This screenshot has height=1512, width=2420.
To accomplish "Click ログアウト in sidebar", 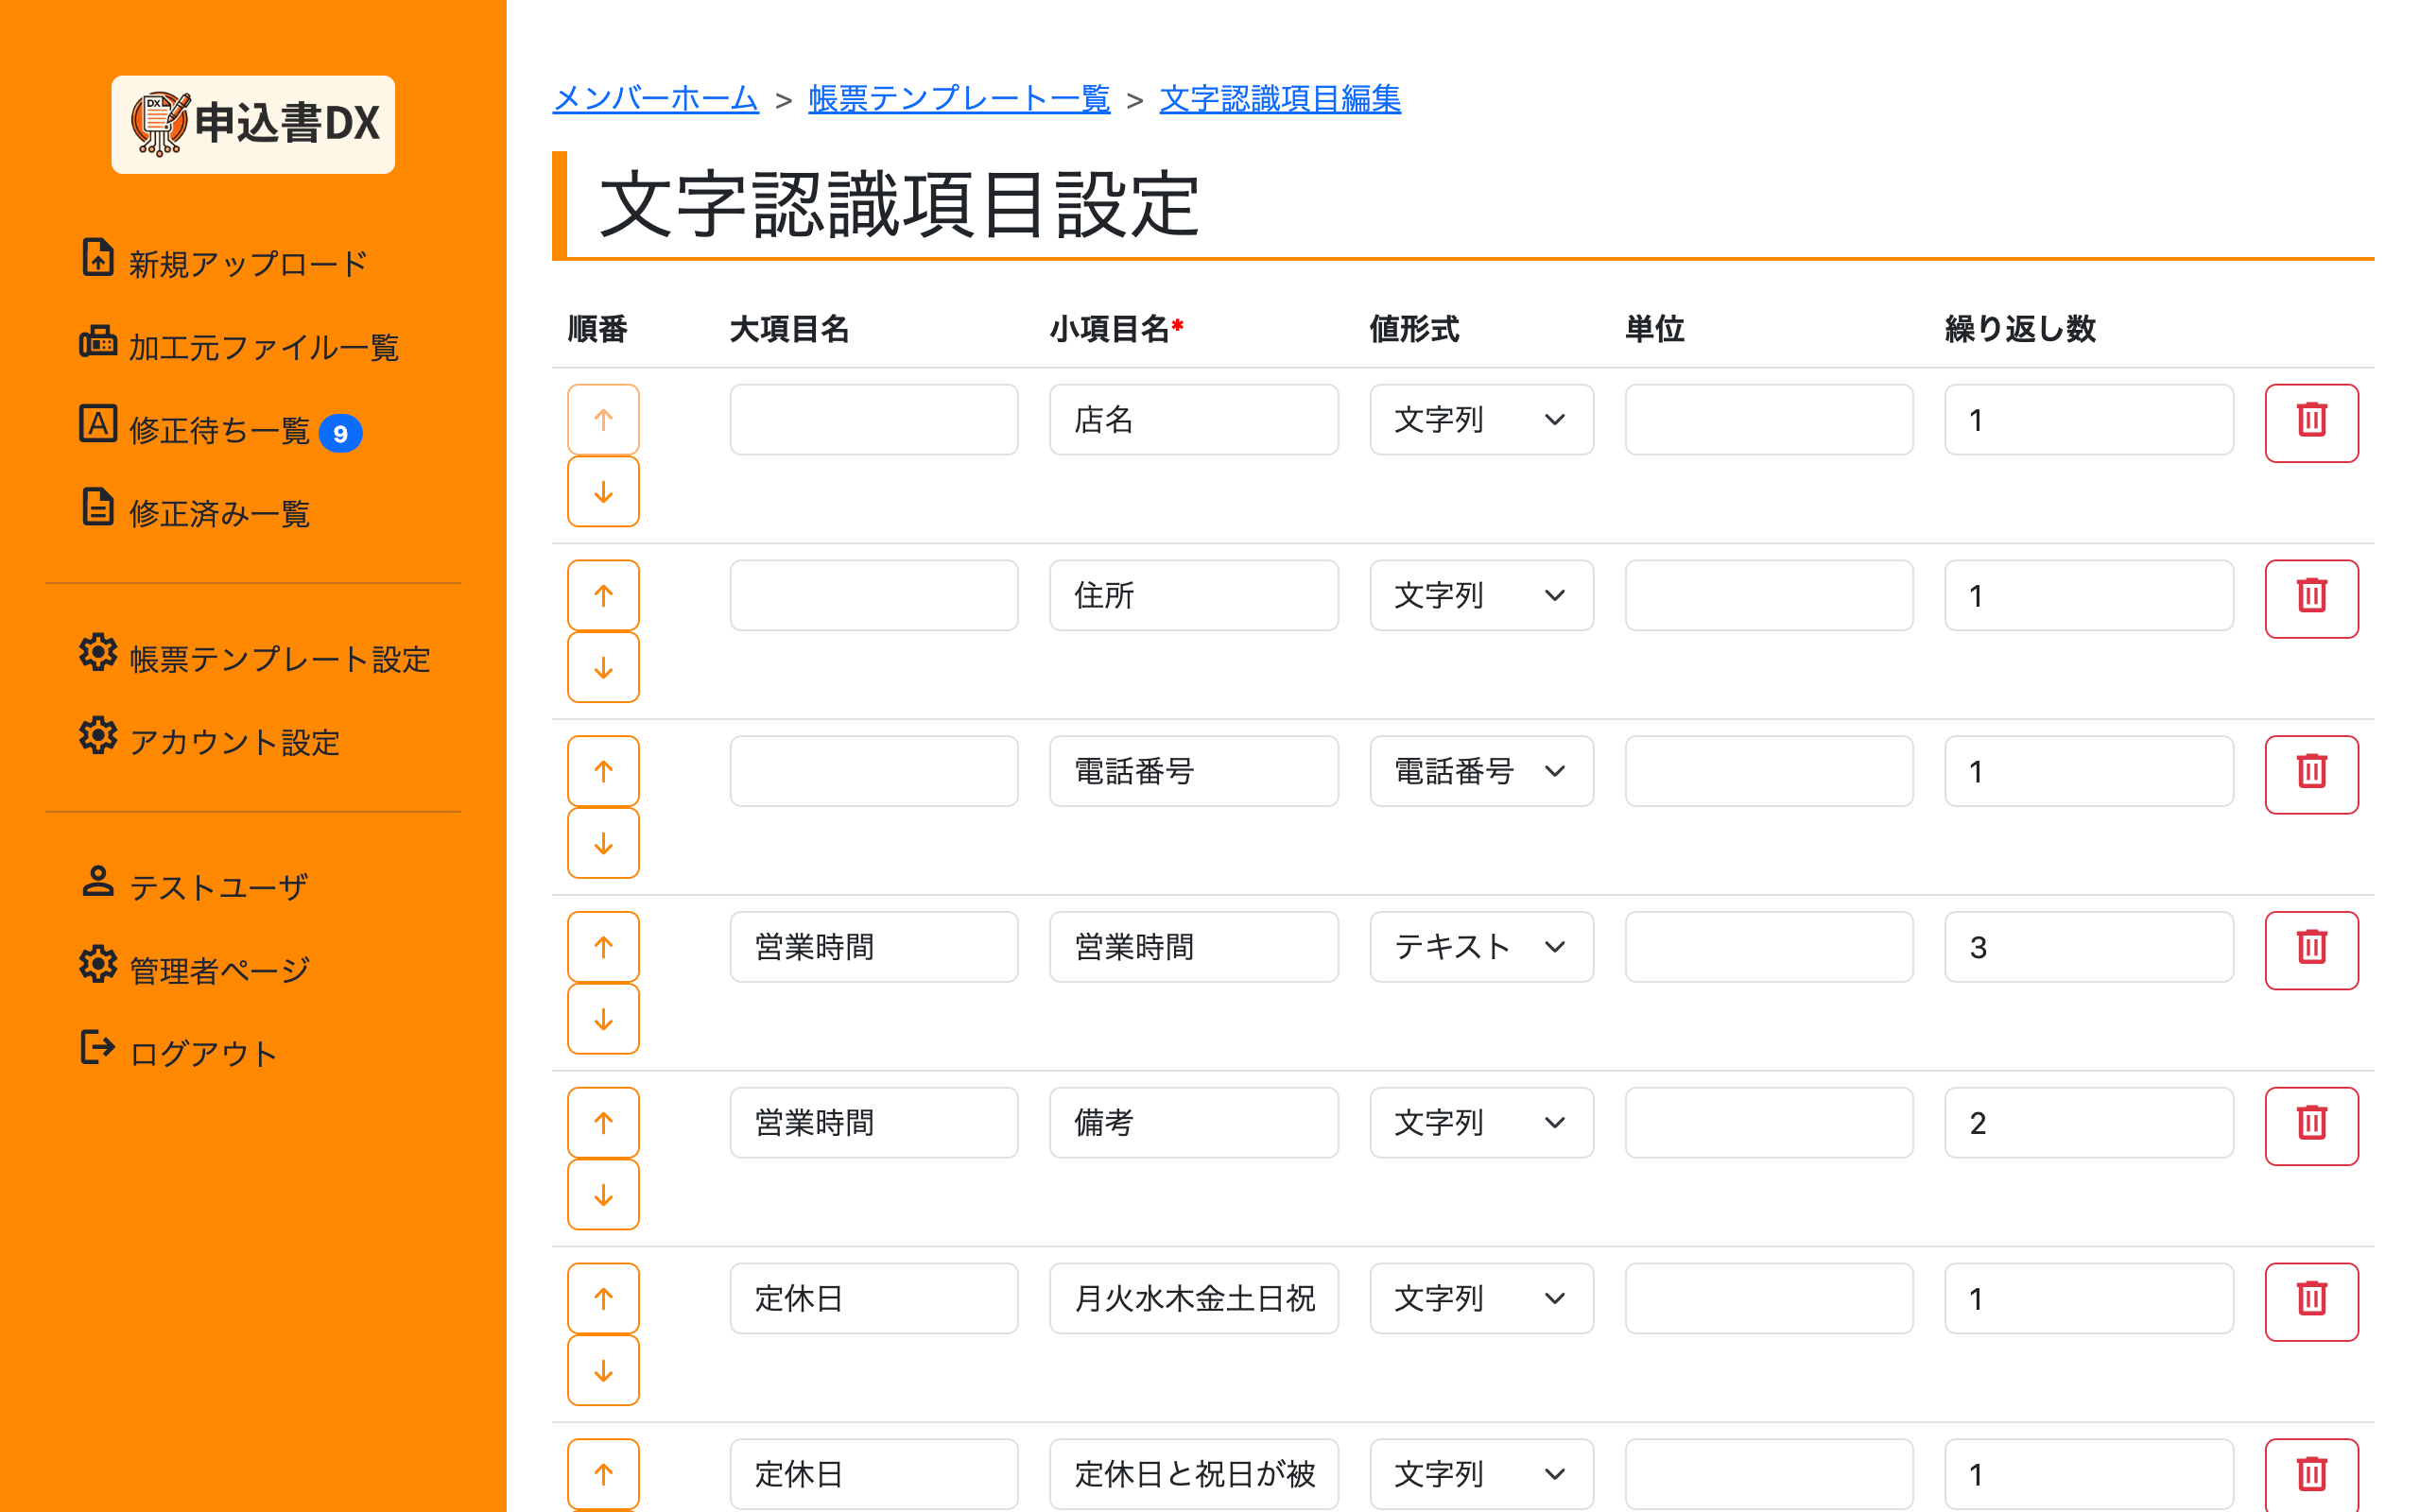I will (x=179, y=1051).
